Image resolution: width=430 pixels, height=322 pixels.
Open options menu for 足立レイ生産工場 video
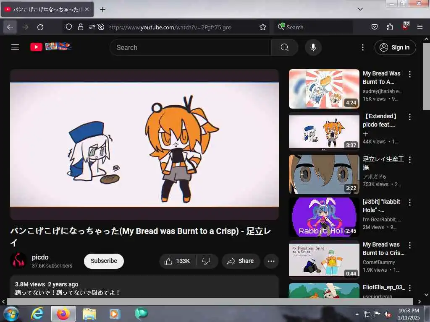pos(410,160)
